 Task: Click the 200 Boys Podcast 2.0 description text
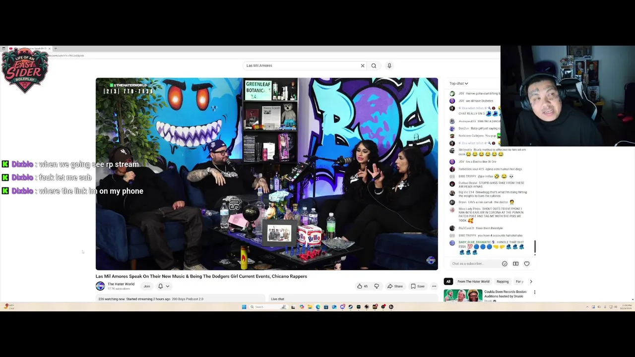point(188,299)
